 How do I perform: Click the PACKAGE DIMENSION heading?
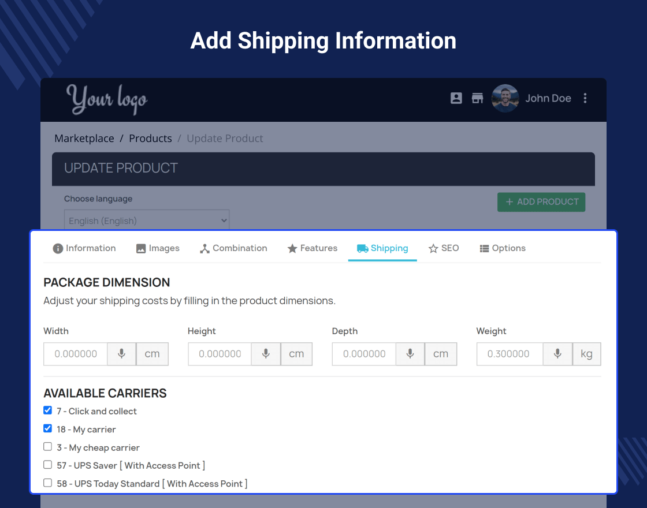[x=107, y=282]
